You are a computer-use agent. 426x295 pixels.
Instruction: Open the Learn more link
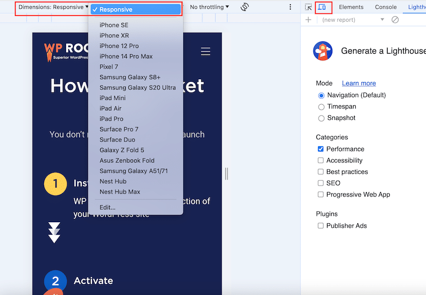[x=358, y=83]
